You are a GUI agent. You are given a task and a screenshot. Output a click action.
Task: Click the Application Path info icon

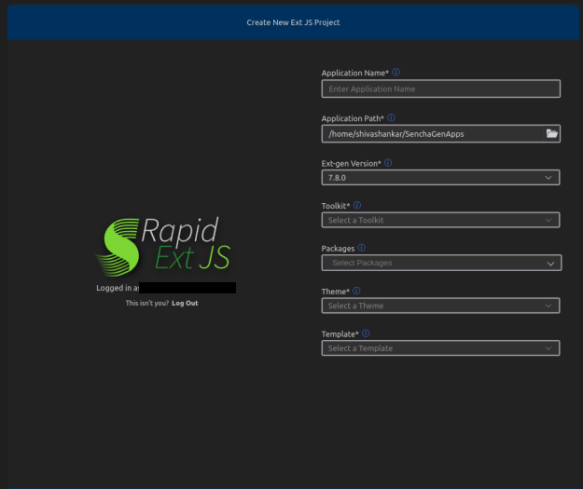(x=391, y=118)
